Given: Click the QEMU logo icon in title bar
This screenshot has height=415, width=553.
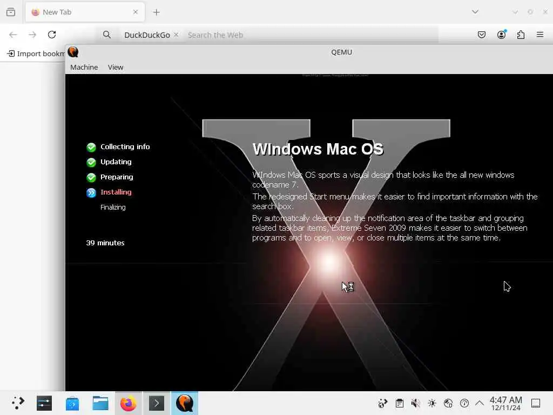Looking at the screenshot, I should pyautogui.click(x=73, y=52).
